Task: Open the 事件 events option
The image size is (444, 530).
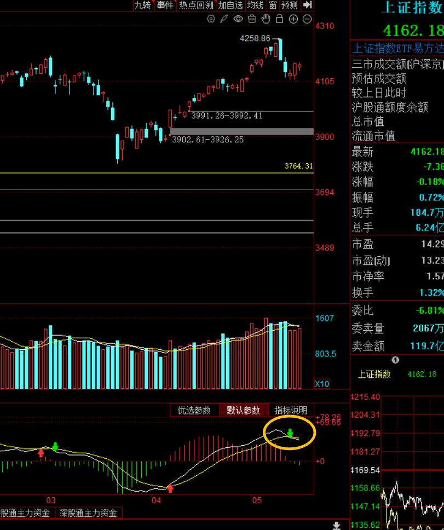Action: (165, 5)
